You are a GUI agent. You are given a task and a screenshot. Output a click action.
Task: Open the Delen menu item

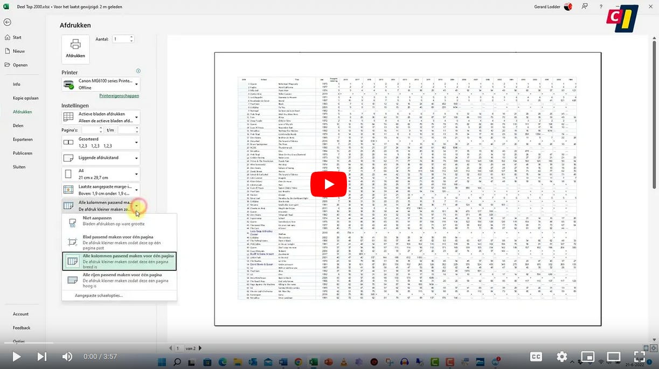18,126
